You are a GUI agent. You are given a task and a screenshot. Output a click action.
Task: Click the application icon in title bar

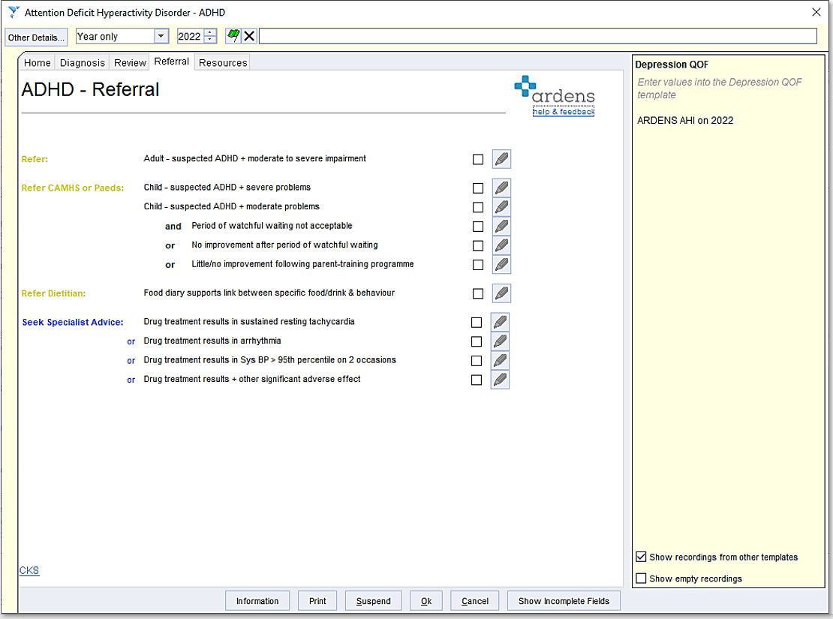(x=14, y=12)
